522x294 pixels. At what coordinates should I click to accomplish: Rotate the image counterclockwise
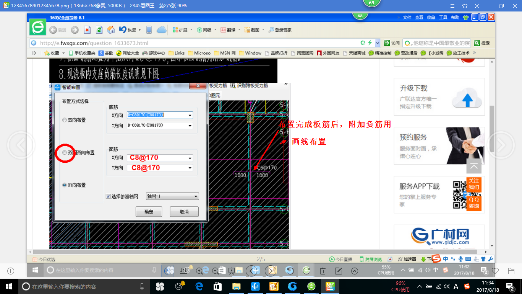290,271
